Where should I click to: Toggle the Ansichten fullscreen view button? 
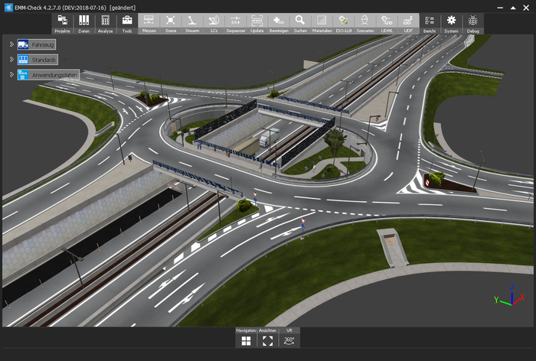pyautogui.click(x=267, y=340)
